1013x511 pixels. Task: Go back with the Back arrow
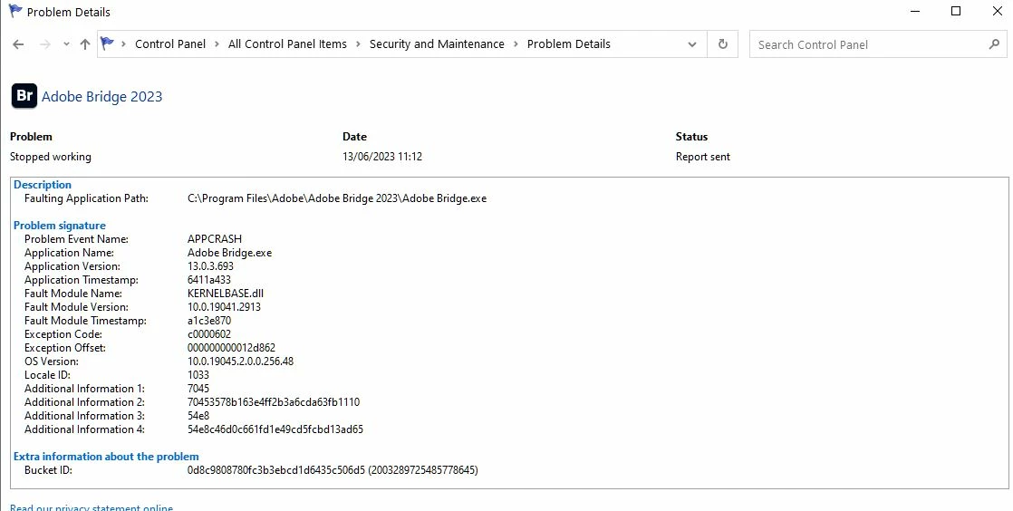pos(18,44)
